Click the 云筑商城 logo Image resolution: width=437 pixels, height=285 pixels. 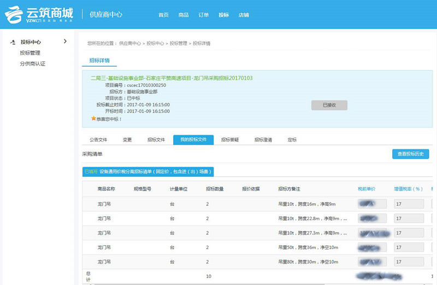click(39, 15)
